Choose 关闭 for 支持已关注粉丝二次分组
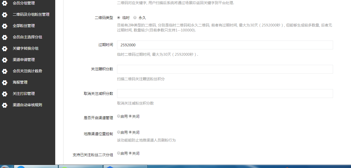The image size is (351, 168). click(130, 153)
